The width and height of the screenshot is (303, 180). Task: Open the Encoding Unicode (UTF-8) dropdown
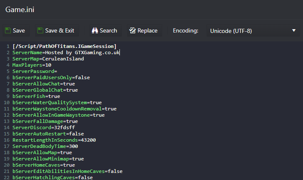253,30
